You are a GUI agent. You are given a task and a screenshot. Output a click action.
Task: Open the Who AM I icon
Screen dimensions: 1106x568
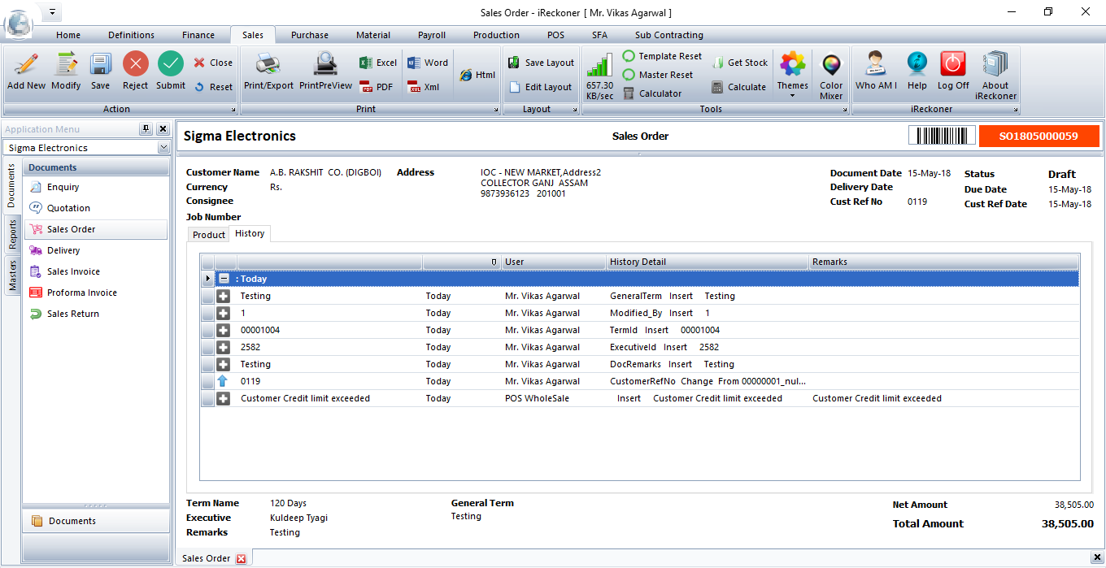tap(876, 65)
